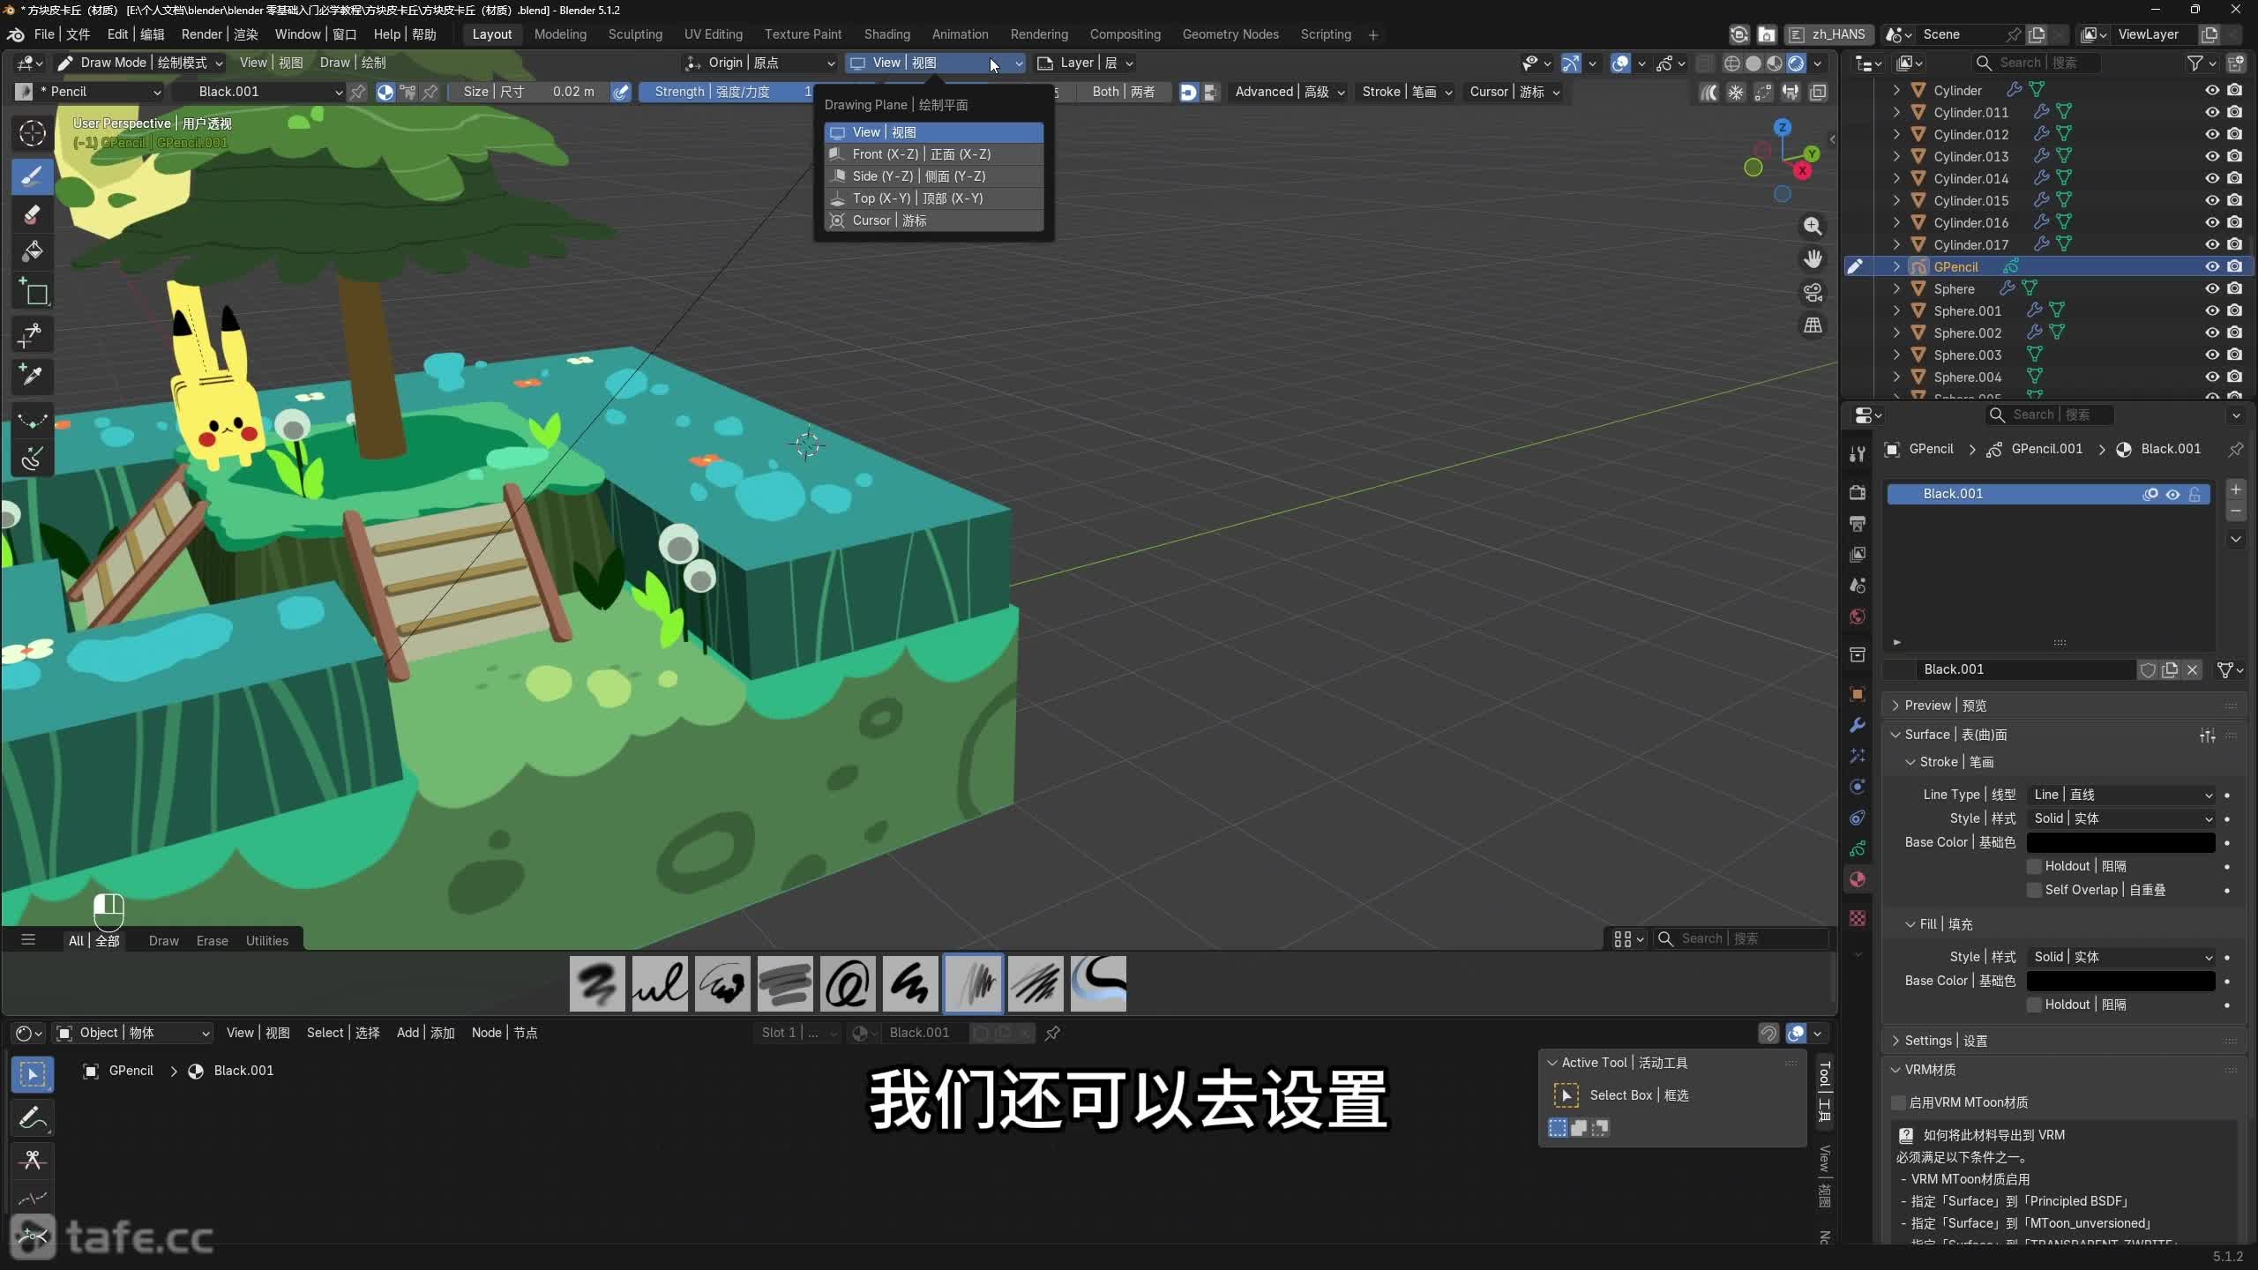The image size is (2258, 1270).
Task: Select the Erase tool
Action: (x=33, y=214)
